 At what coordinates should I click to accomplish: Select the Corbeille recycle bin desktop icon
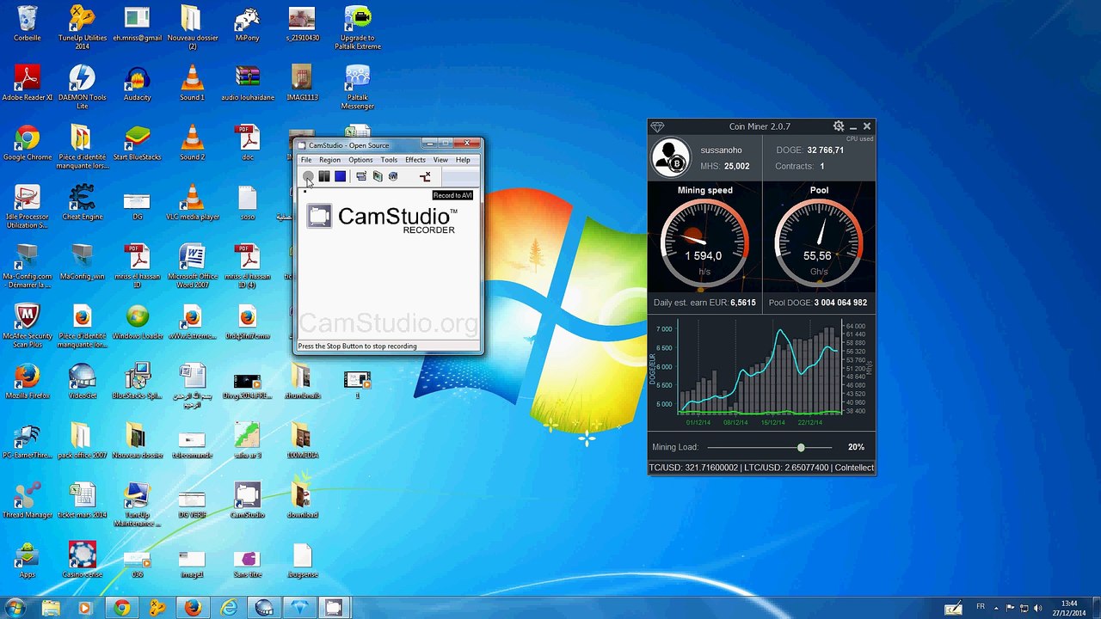pyautogui.click(x=27, y=24)
